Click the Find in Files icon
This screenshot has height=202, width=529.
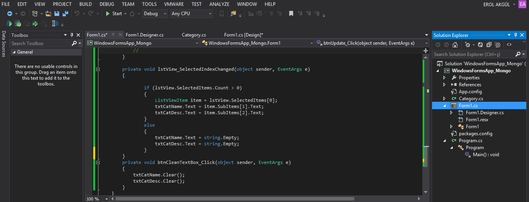pyautogui.click(x=233, y=14)
